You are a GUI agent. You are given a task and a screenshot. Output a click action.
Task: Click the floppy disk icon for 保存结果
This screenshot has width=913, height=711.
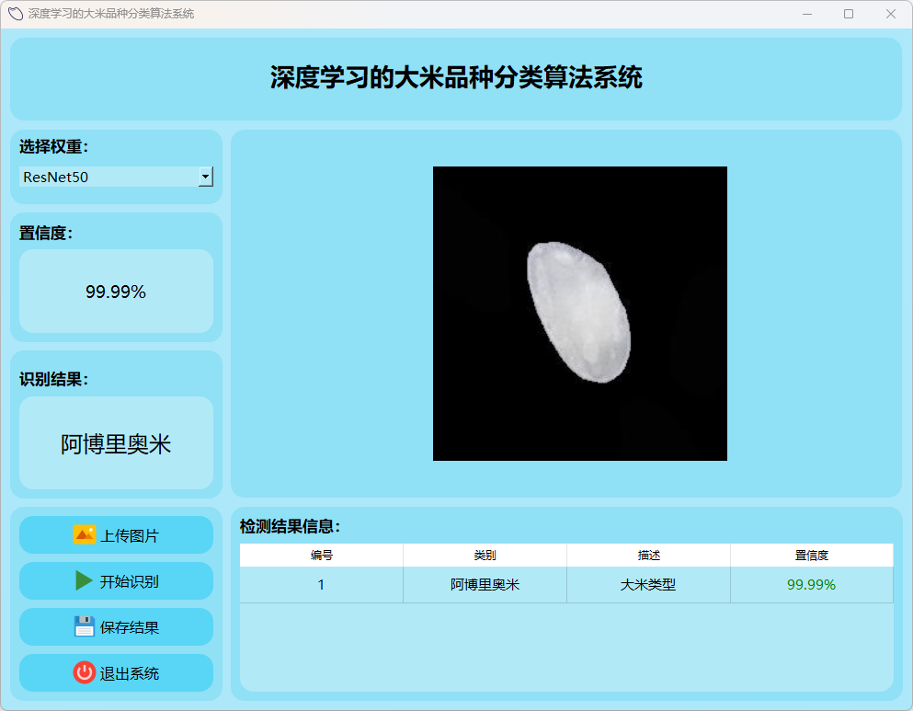pyautogui.click(x=85, y=627)
